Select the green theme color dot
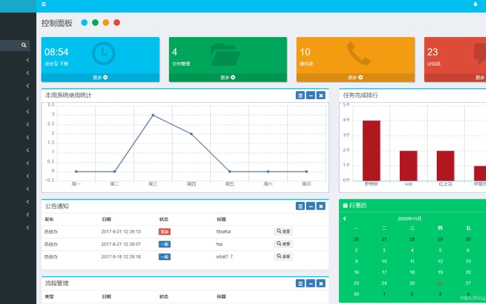The height and width of the screenshot is (304, 486). coord(95,22)
